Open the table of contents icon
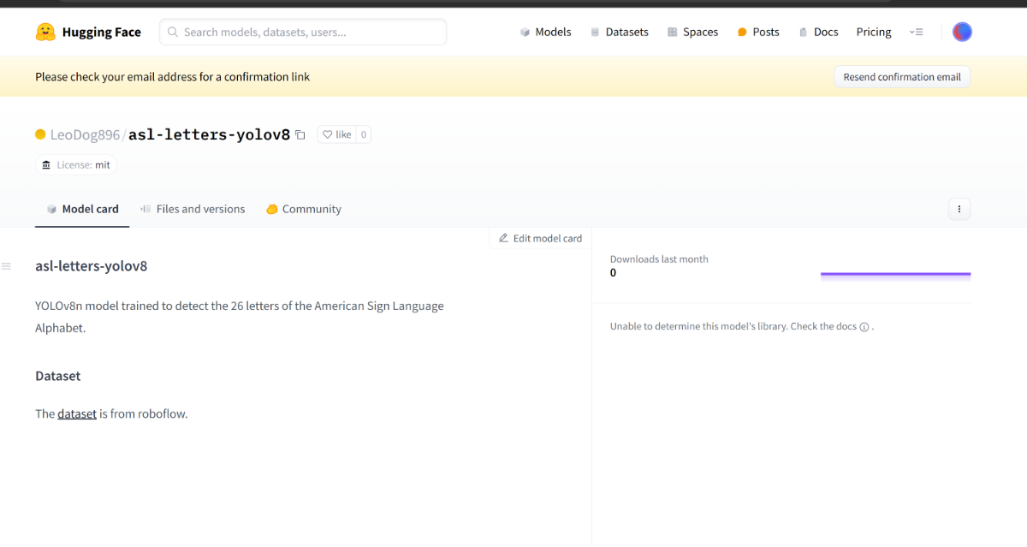1027x547 pixels. tap(6, 266)
